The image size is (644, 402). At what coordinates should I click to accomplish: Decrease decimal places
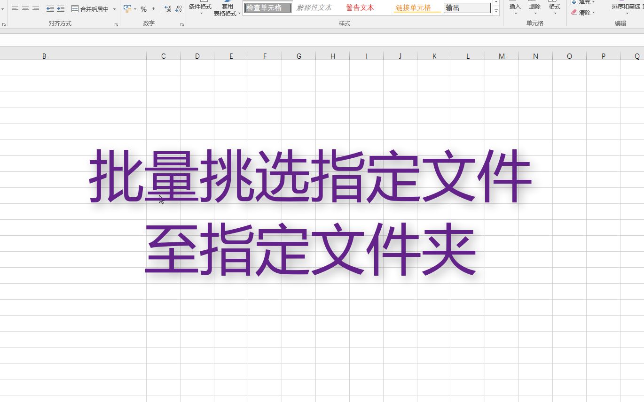[178, 9]
